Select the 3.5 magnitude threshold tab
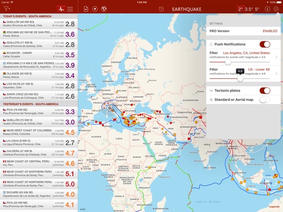This screenshot has height=212, width=283. [x=249, y=9]
